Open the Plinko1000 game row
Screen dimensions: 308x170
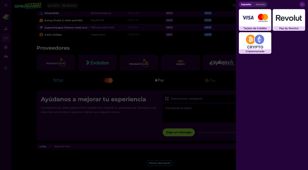136,13
